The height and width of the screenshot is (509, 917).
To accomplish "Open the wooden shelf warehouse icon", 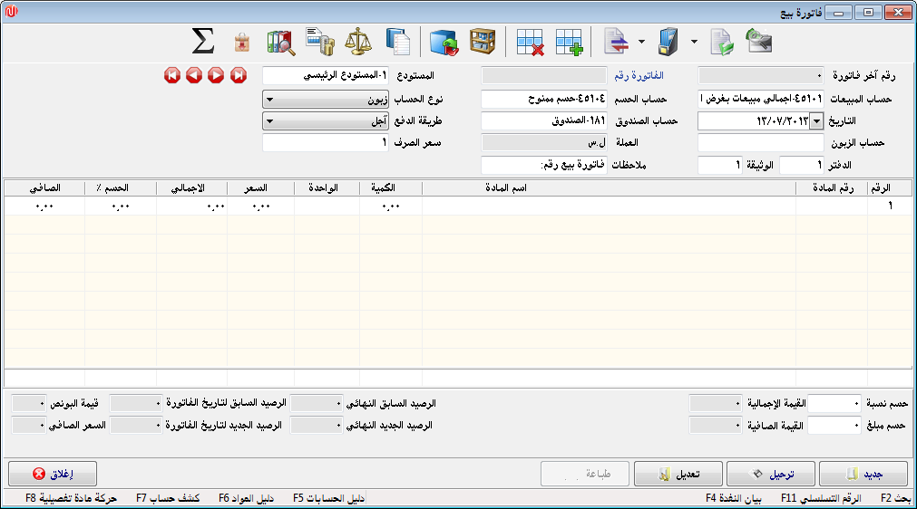I will pyautogui.click(x=483, y=42).
